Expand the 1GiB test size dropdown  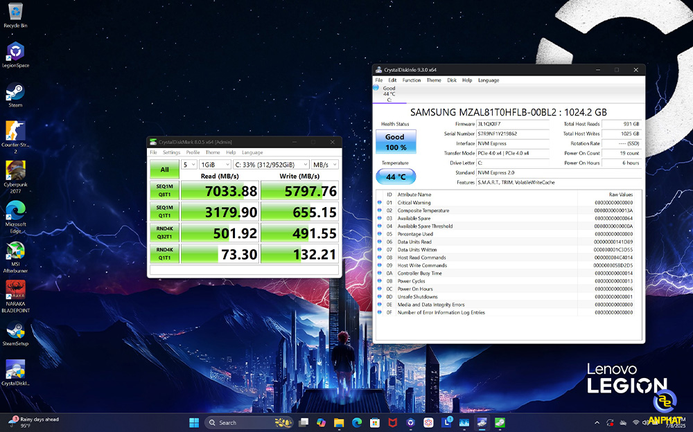(x=216, y=165)
